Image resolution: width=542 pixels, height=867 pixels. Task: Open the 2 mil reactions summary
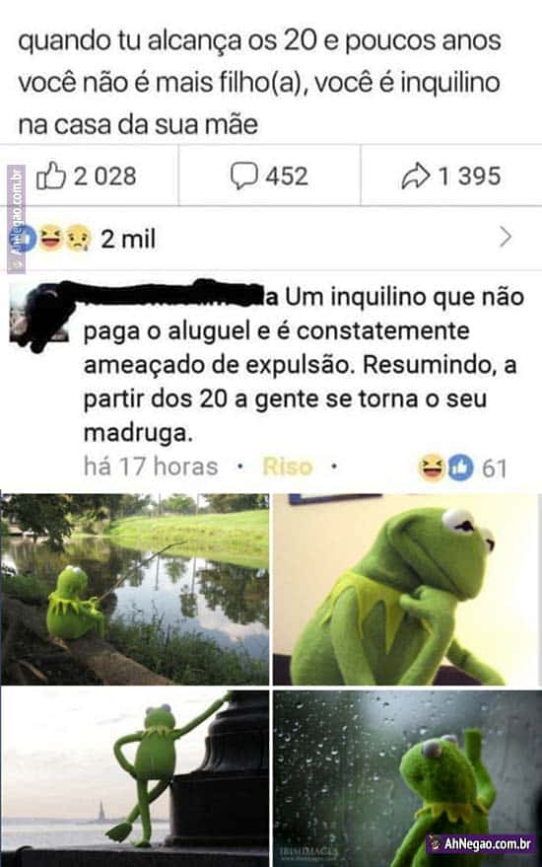(128, 239)
